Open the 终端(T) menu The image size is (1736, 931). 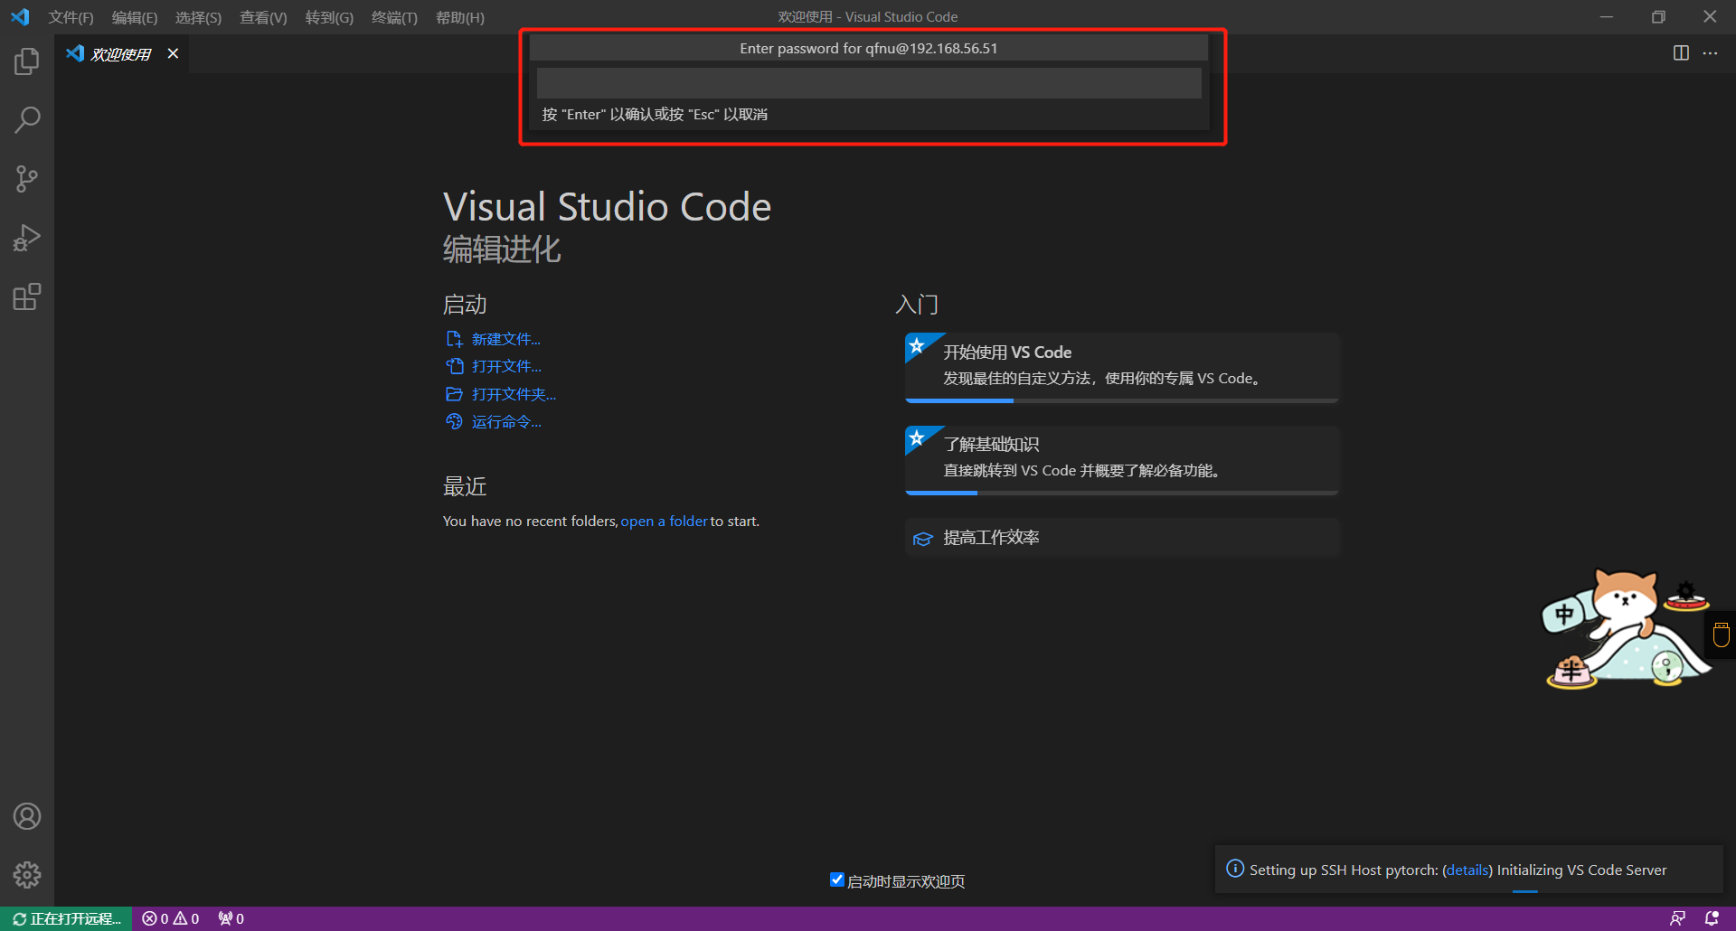394,17
